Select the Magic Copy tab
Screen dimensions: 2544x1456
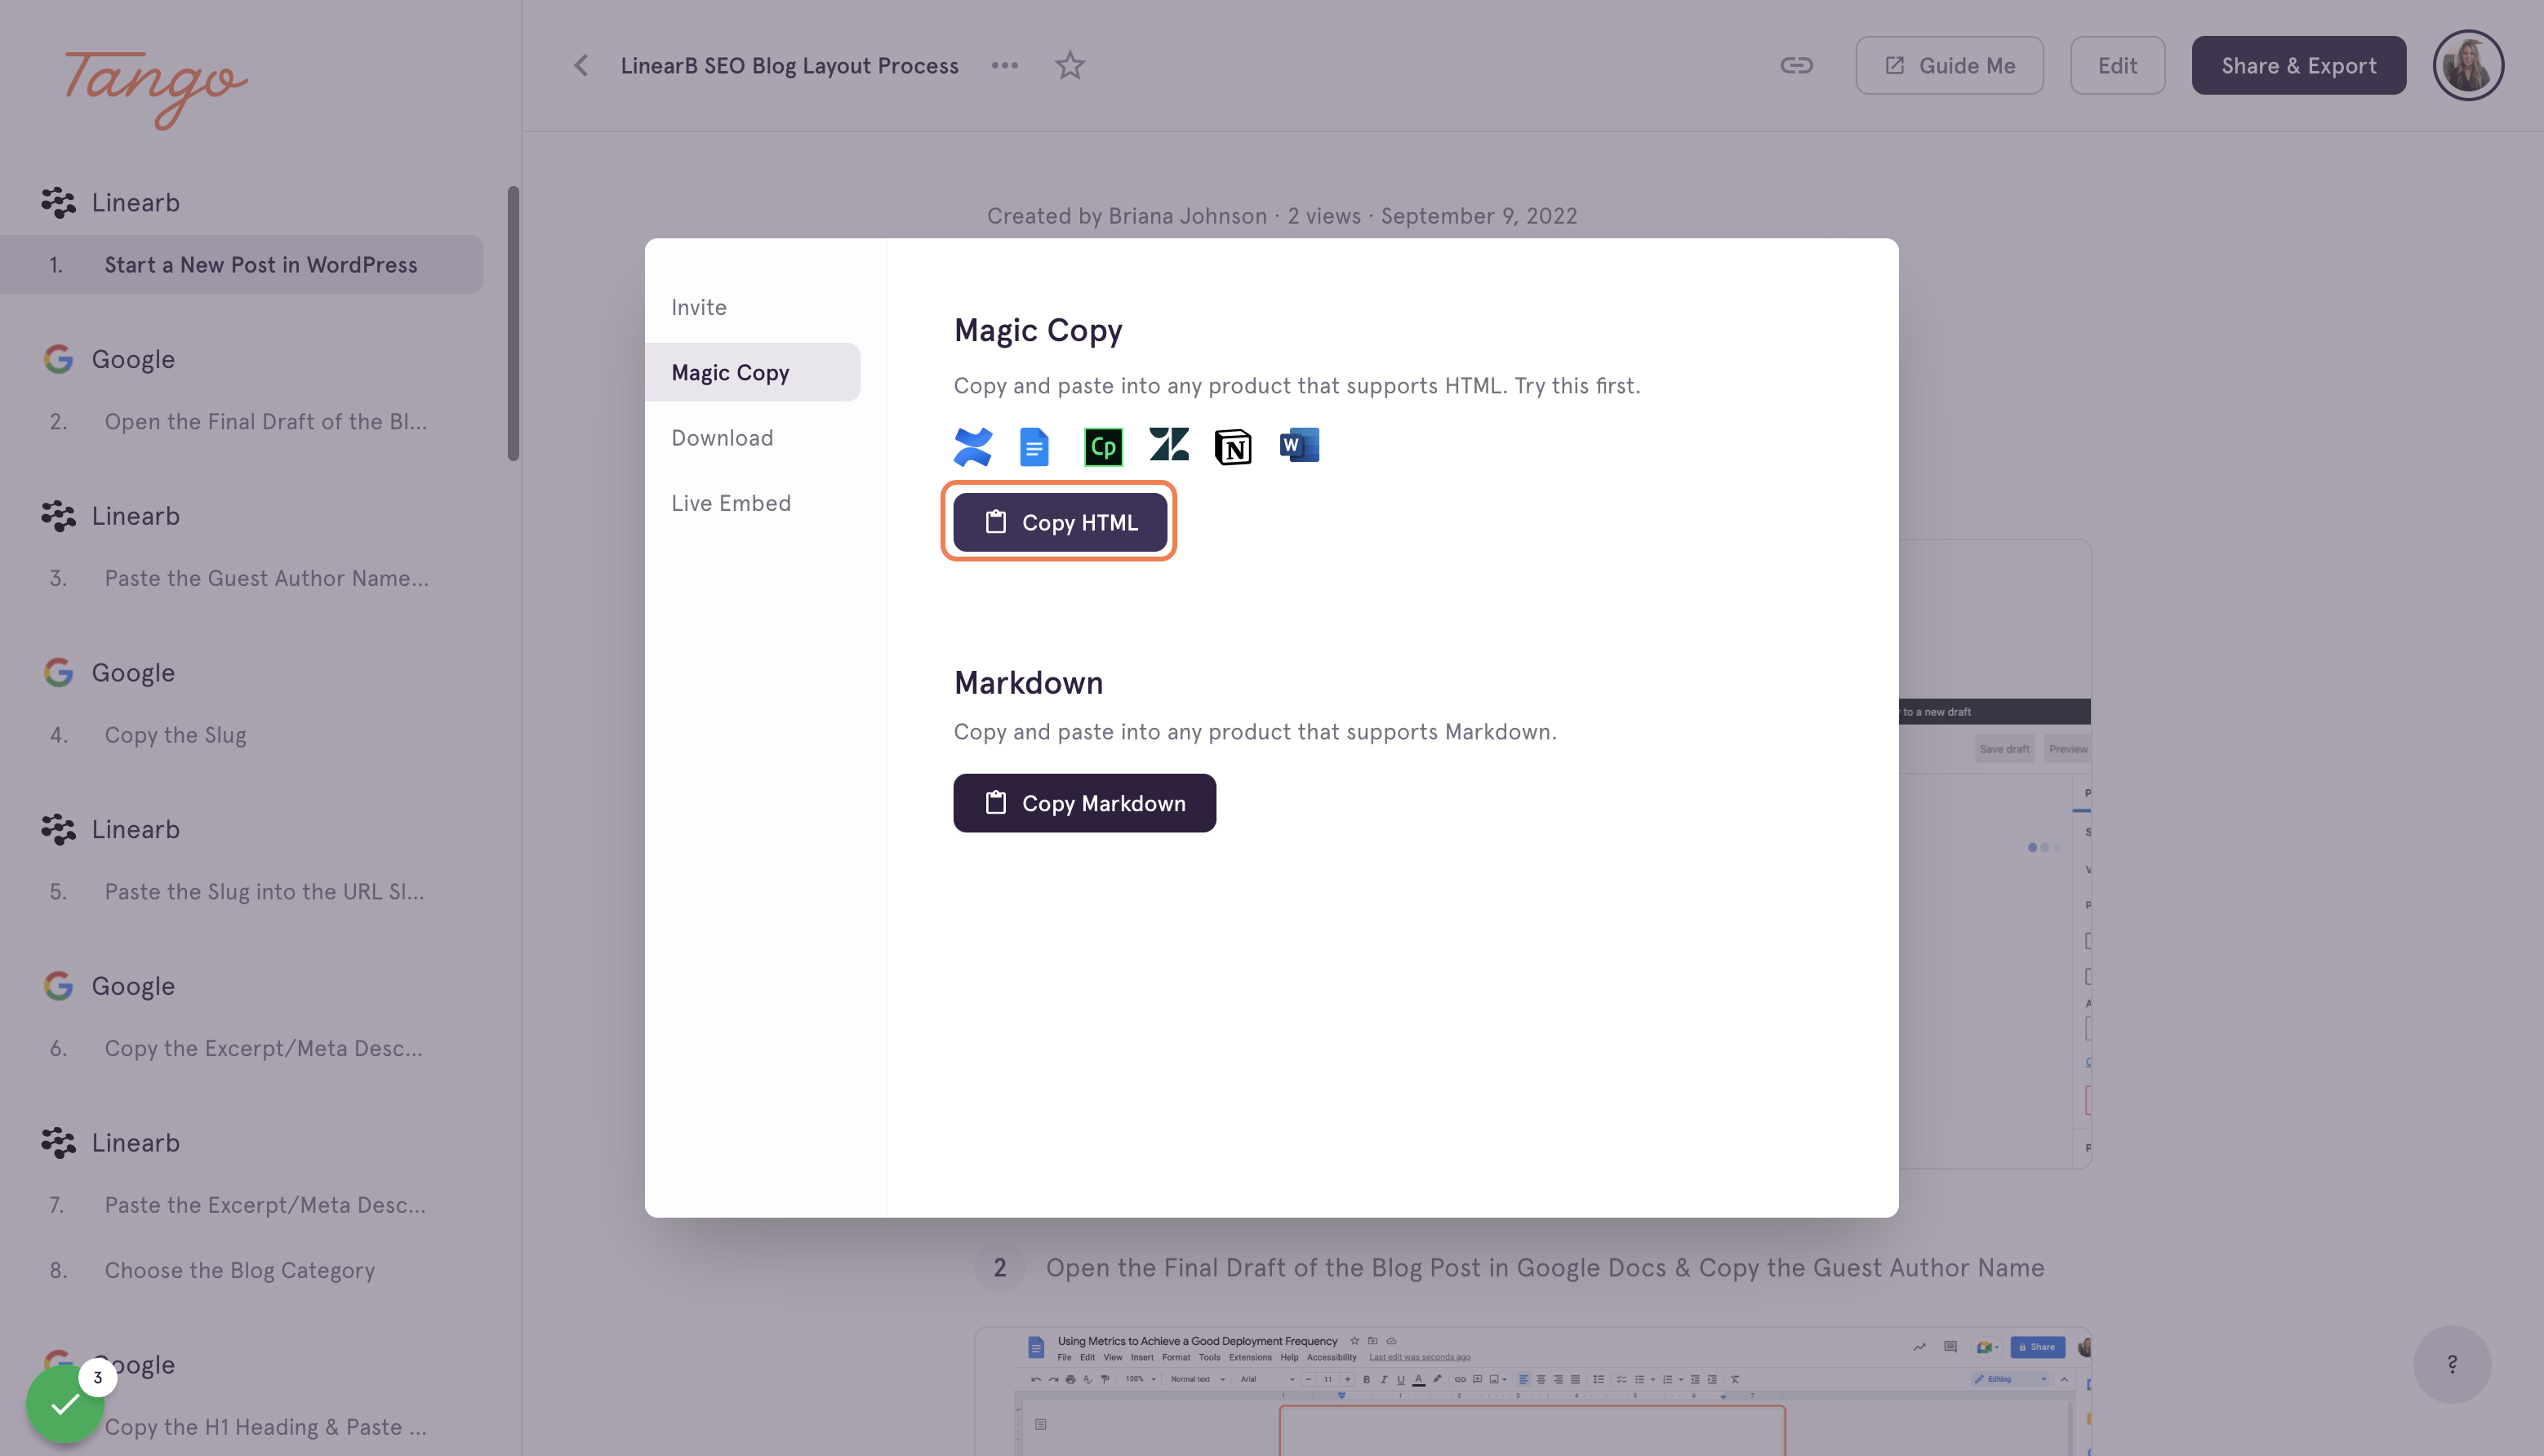click(752, 372)
